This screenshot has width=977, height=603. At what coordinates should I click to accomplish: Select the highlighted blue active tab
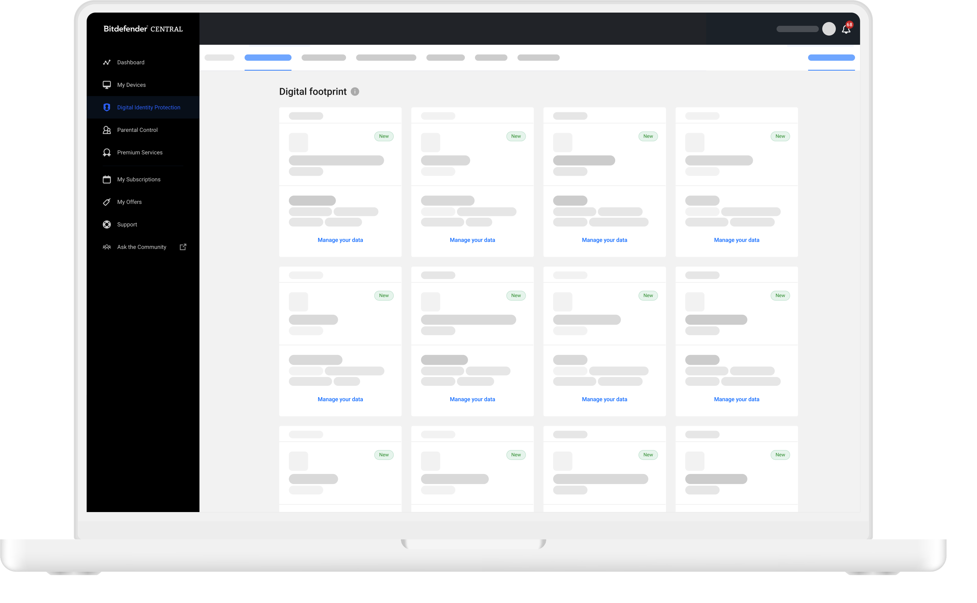pyautogui.click(x=268, y=58)
